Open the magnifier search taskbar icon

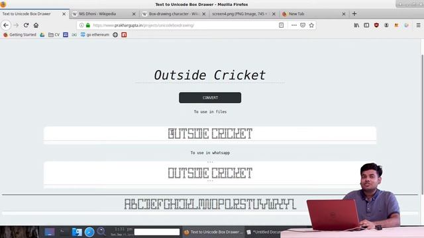click(101, 232)
